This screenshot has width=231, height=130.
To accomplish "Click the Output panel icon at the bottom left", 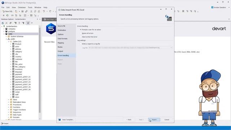I will coord(2,123).
